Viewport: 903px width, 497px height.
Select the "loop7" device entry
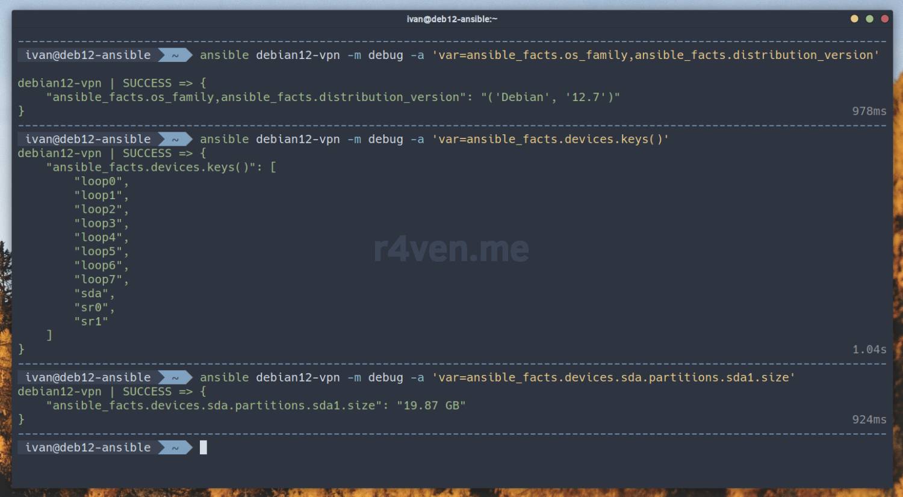click(x=99, y=279)
